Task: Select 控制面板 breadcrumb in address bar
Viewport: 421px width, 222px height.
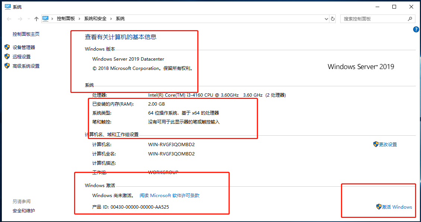Action: pos(66,19)
